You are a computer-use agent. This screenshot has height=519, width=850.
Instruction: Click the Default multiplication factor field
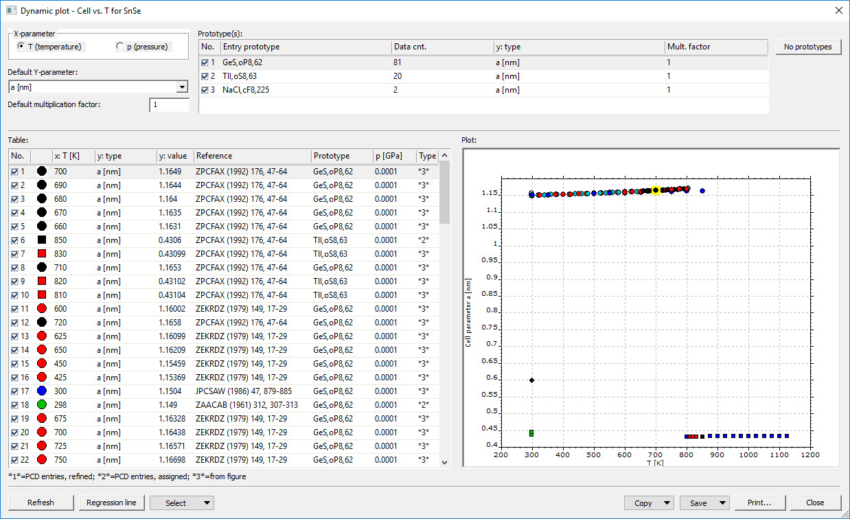pyautogui.click(x=169, y=105)
